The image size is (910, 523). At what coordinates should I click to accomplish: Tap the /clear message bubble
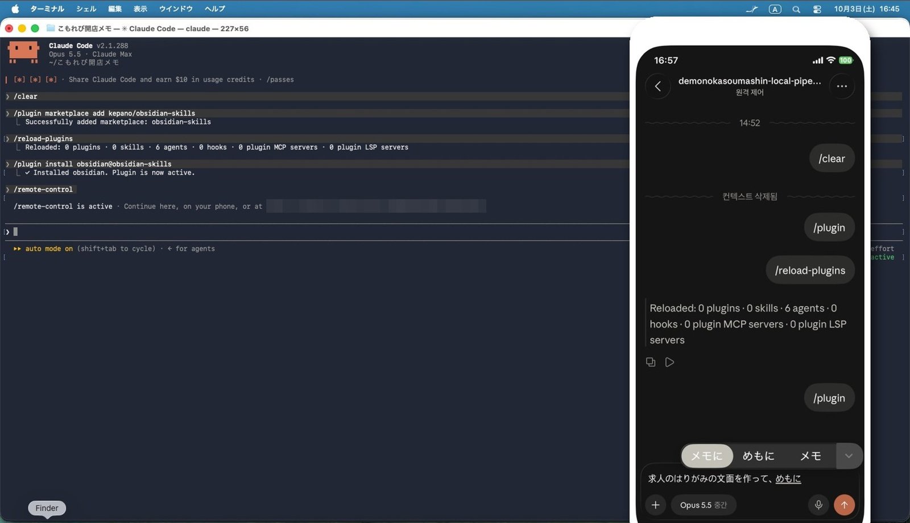coord(832,159)
